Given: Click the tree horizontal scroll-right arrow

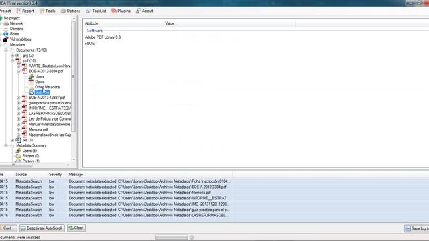Looking at the screenshot, I should click(68, 165).
